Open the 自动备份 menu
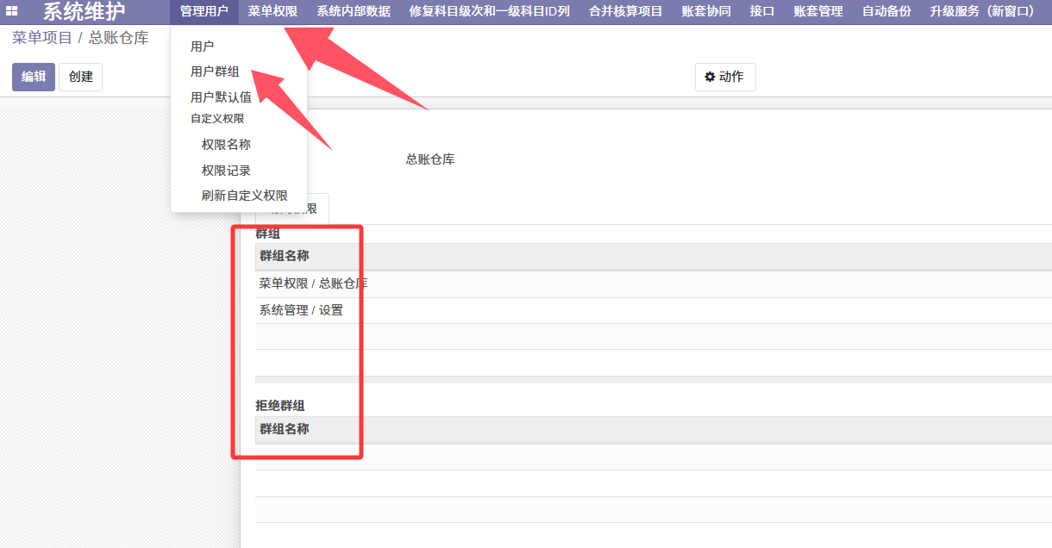 [x=886, y=11]
